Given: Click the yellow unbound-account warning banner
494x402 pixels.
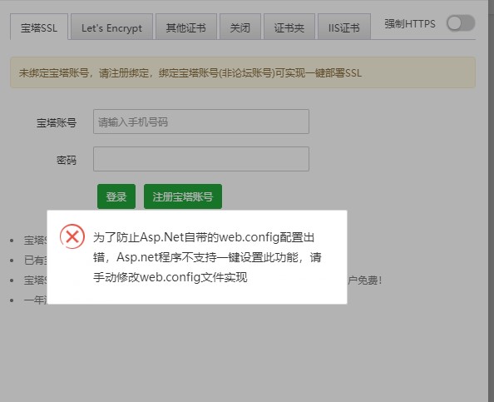Looking at the screenshot, I should coord(243,72).
